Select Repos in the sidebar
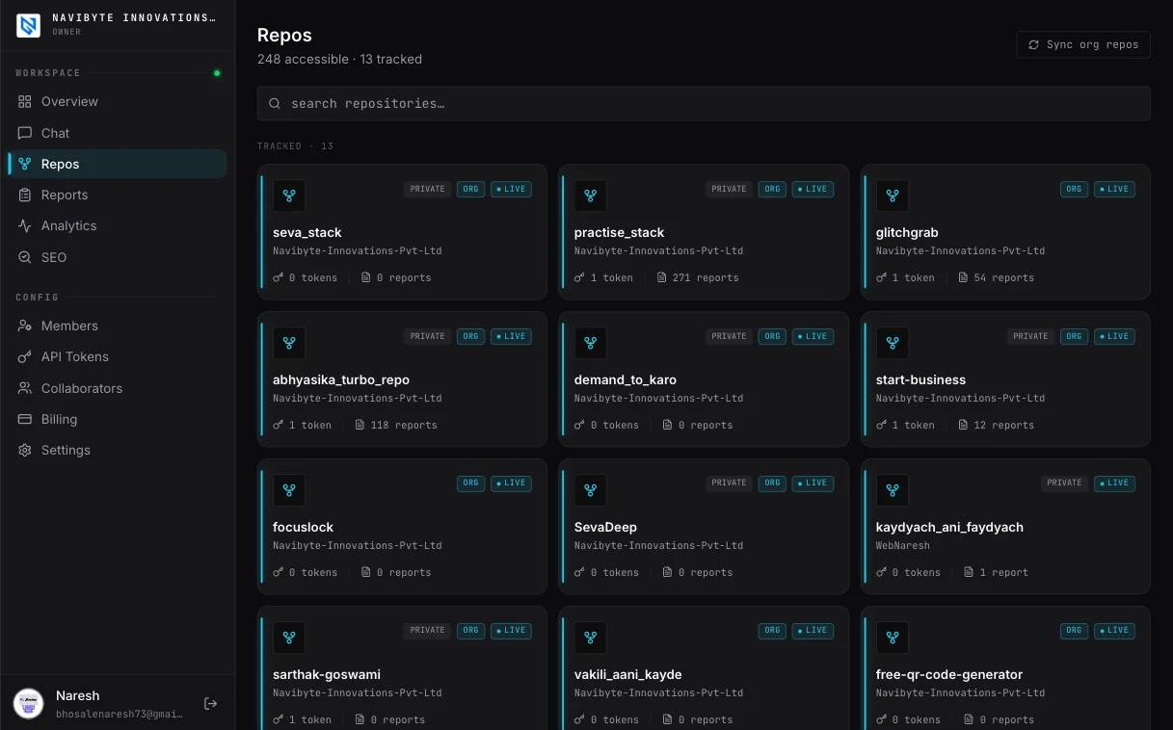 pos(117,164)
